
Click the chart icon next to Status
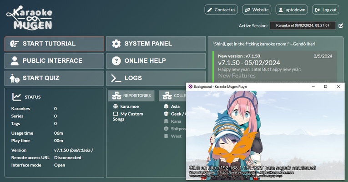(17, 97)
